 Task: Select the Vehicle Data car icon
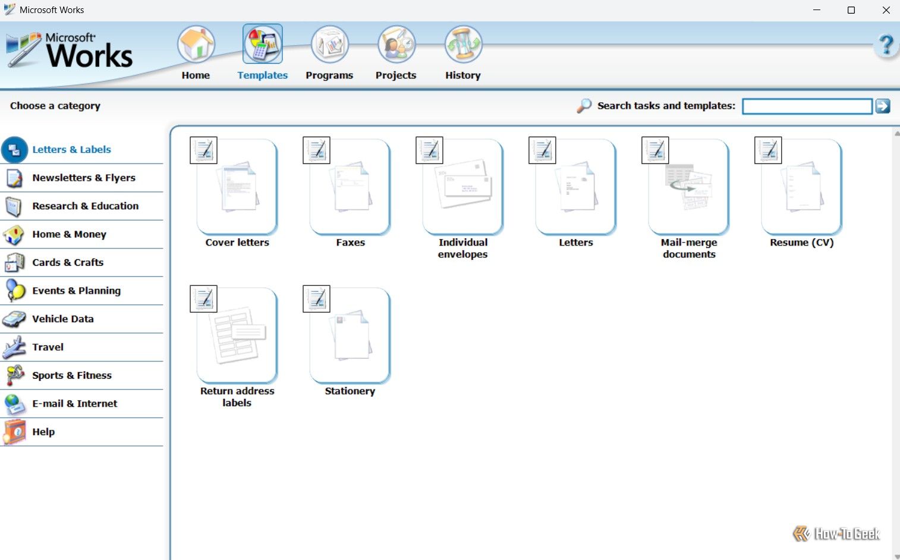click(13, 319)
